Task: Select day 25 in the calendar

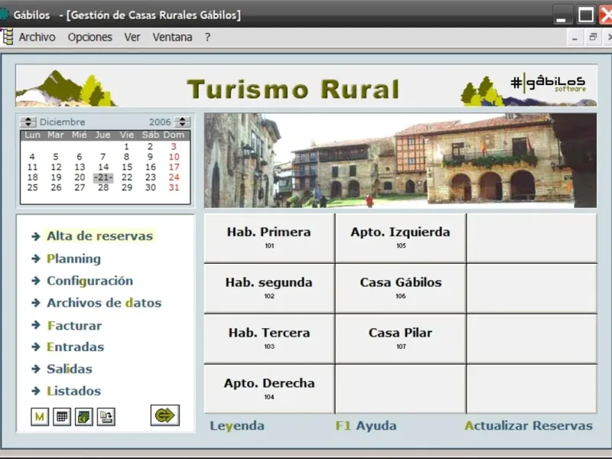Action: click(x=32, y=187)
